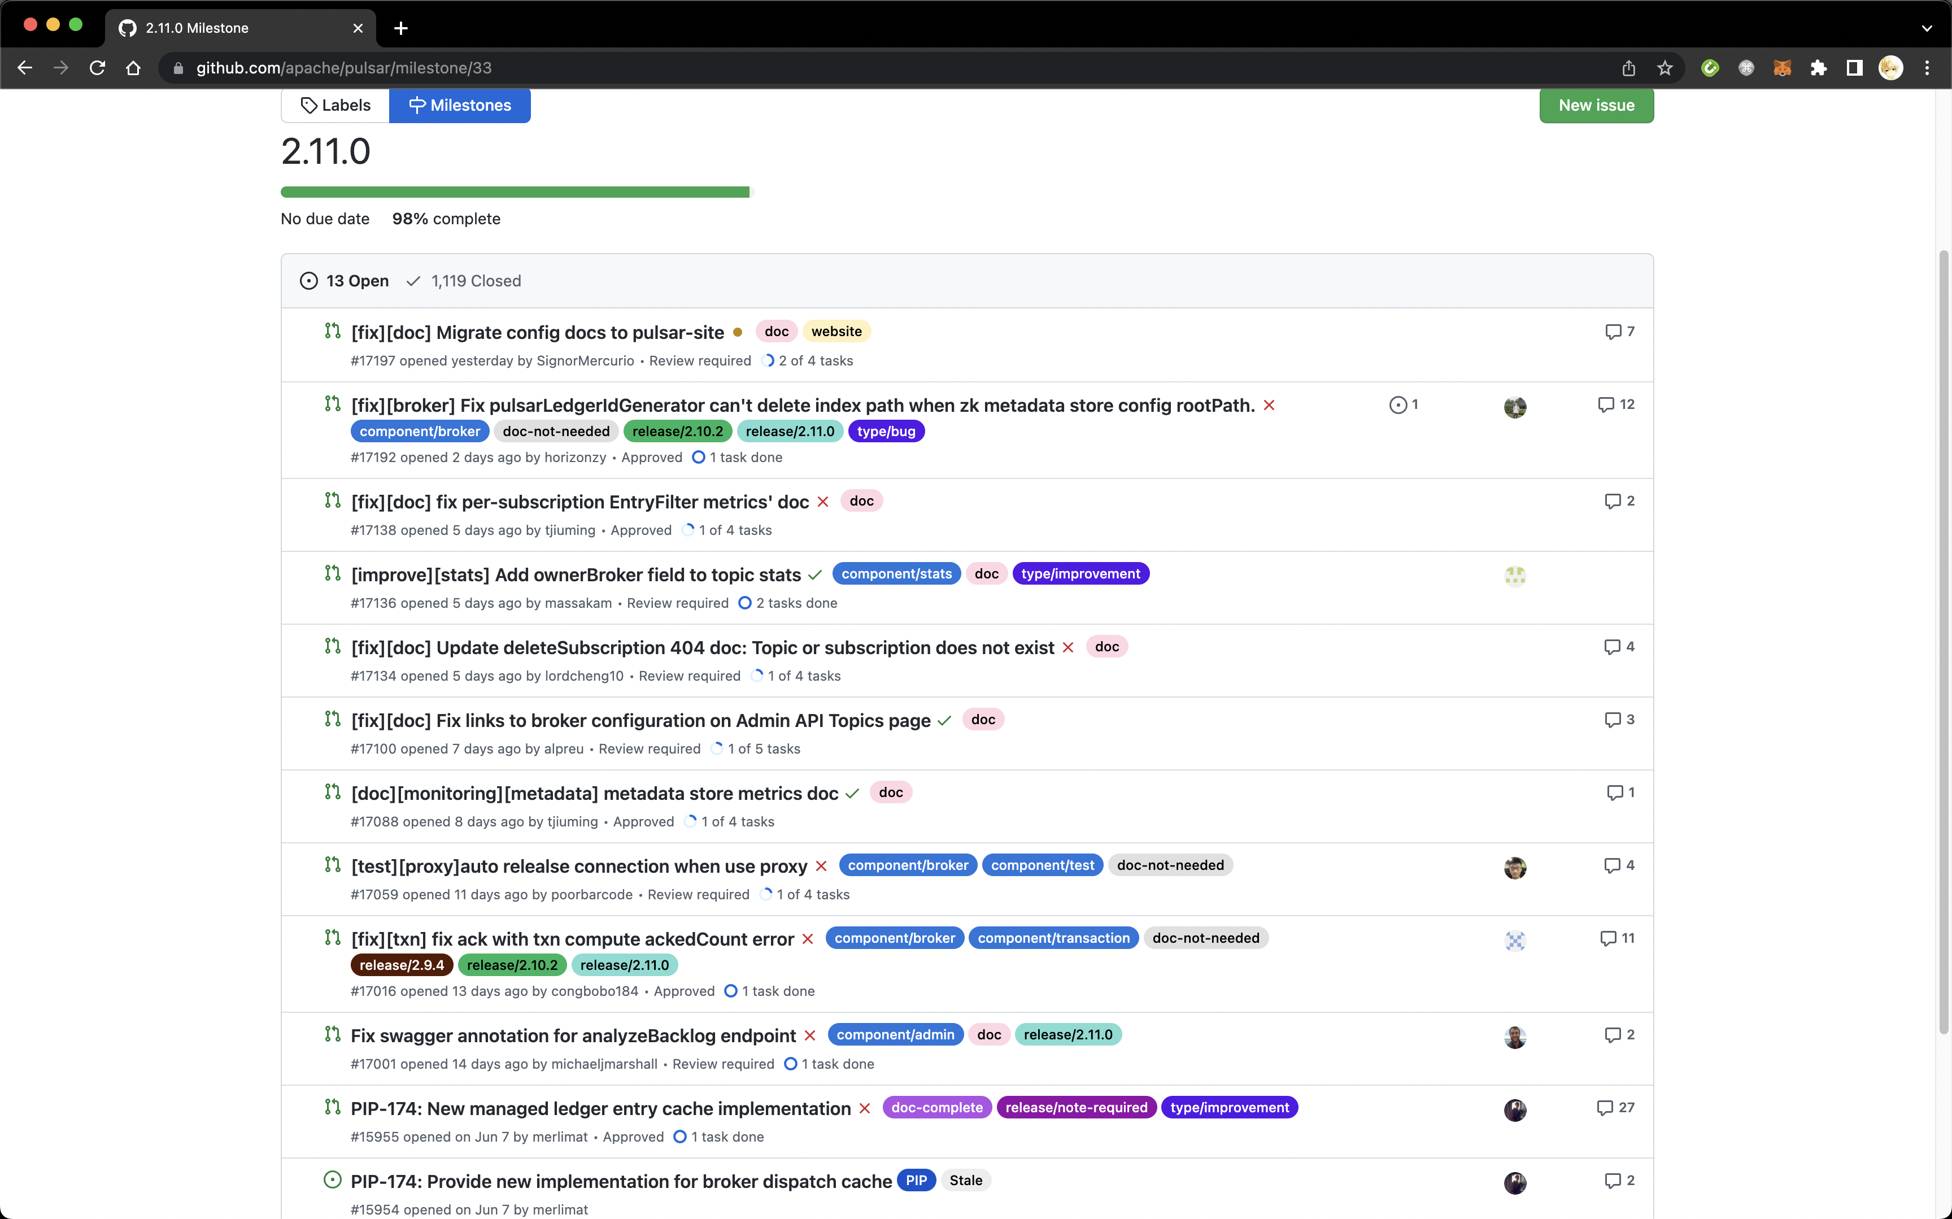View failed checks X on PIP-174 cache PR
This screenshot has width=1952, height=1219.
(865, 1108)
